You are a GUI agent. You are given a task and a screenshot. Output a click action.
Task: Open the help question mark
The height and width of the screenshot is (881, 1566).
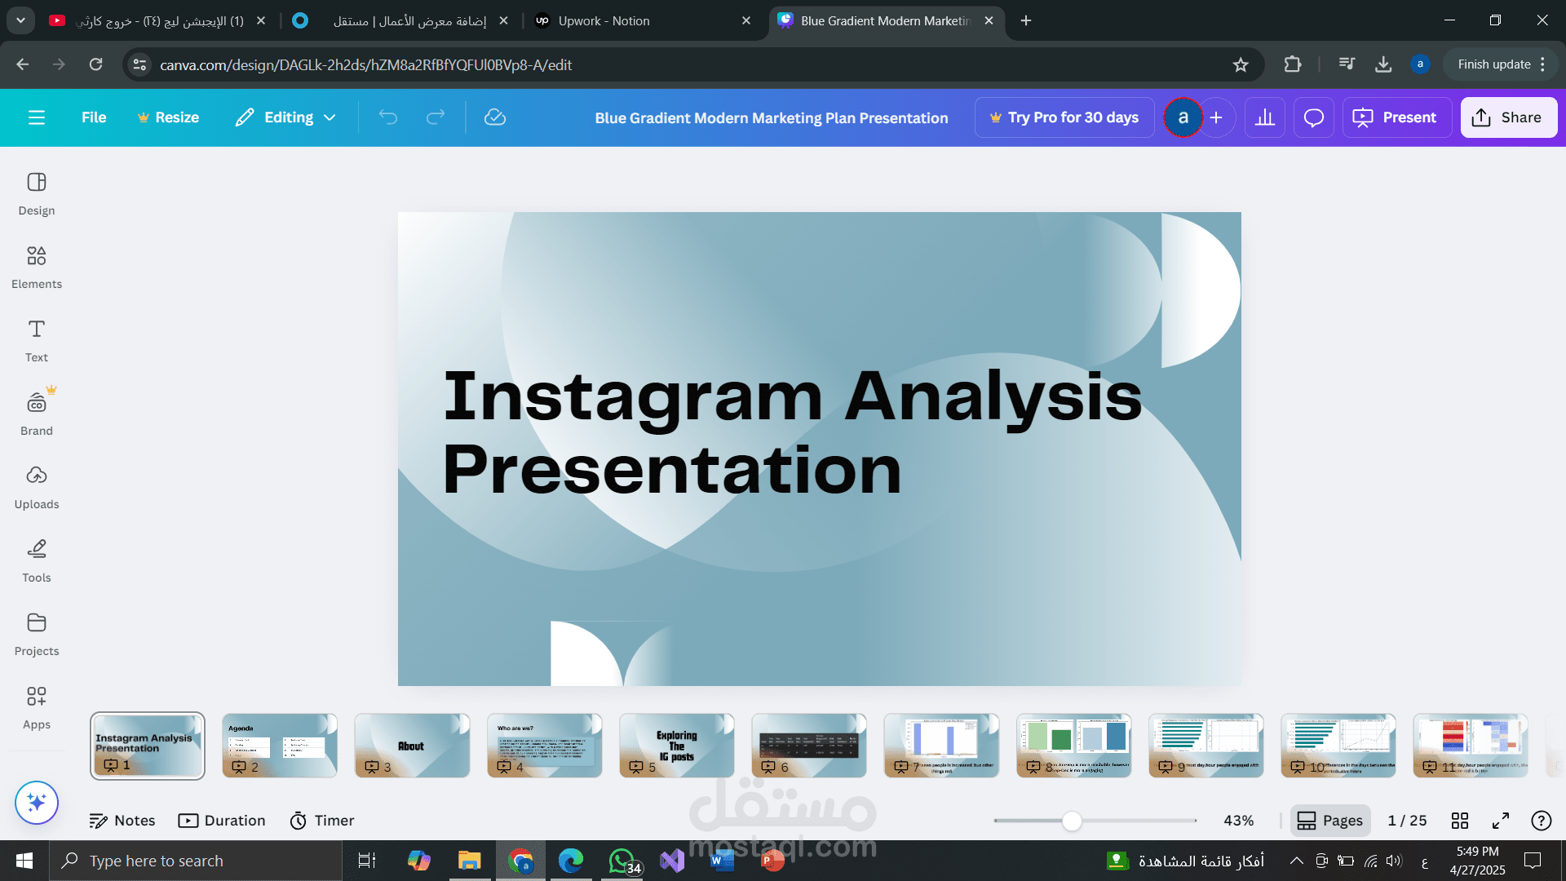[x=1542, y=821]
